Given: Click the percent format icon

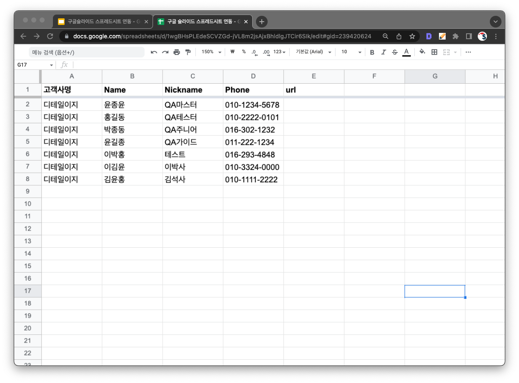Looking at the screenshot, I should point(244,52).
